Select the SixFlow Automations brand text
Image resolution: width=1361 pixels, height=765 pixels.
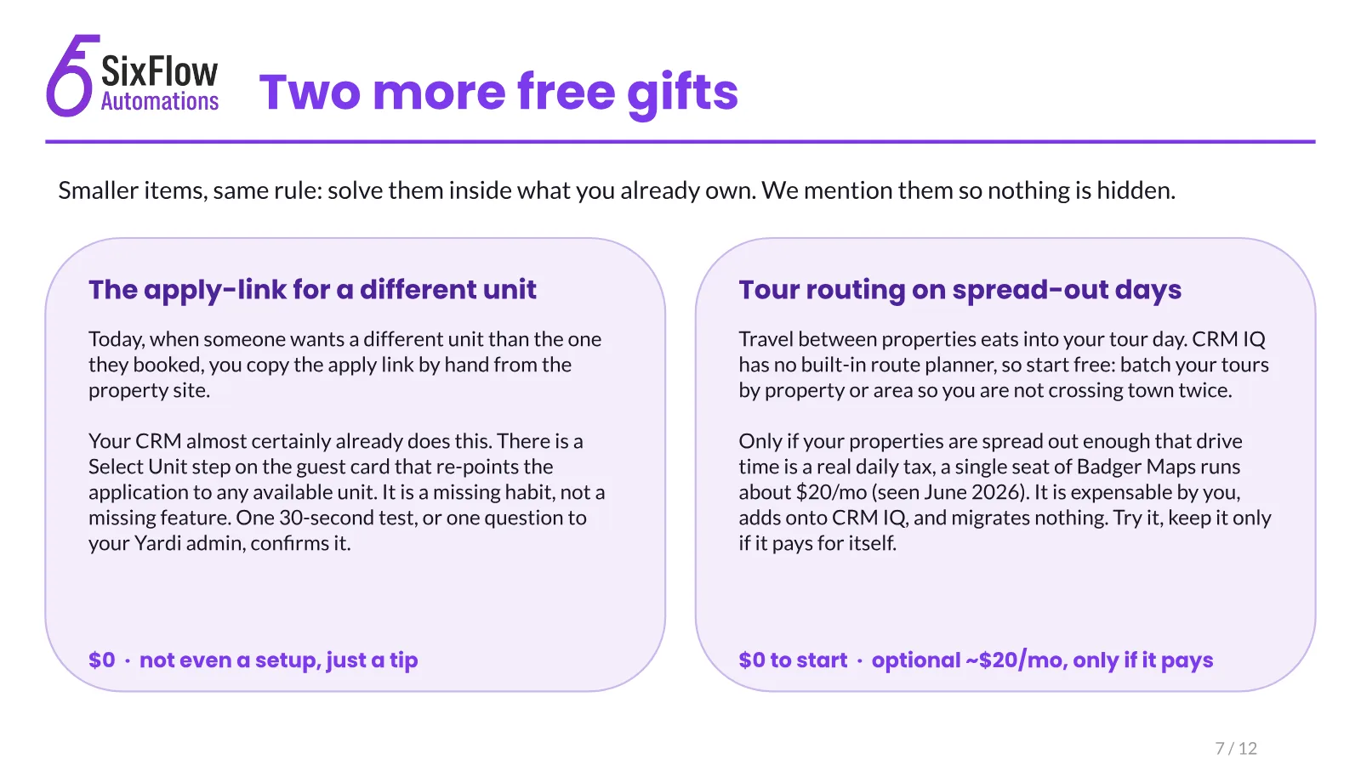pyautogui.click(x=160, y=83)
